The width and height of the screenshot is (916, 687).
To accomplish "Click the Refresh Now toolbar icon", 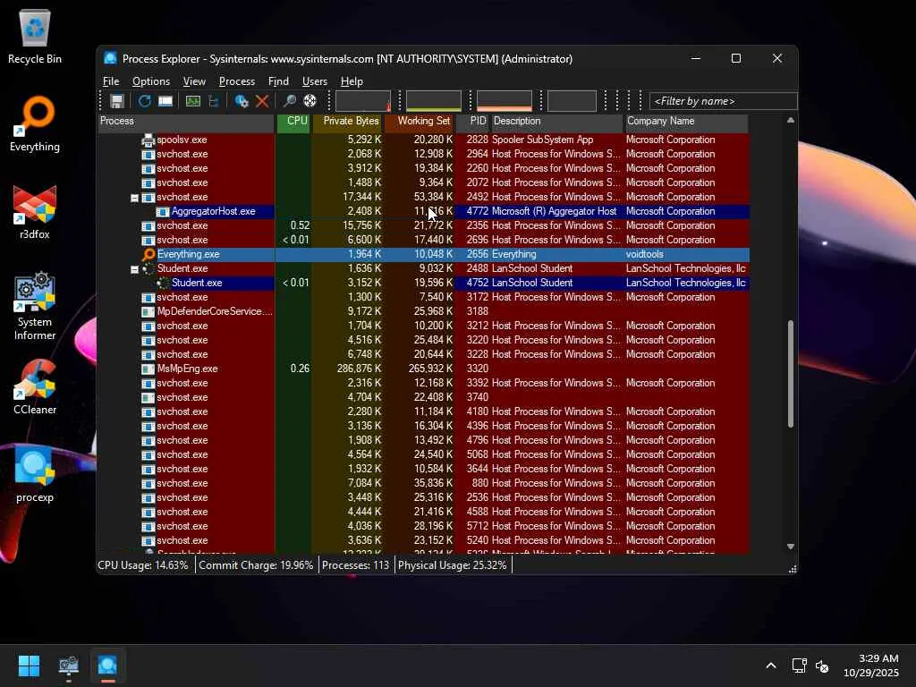I will pos(144,101).
